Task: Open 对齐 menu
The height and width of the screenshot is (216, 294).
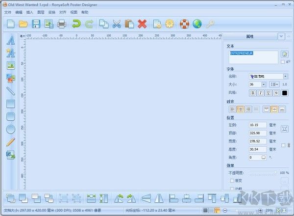Action: 63,12
